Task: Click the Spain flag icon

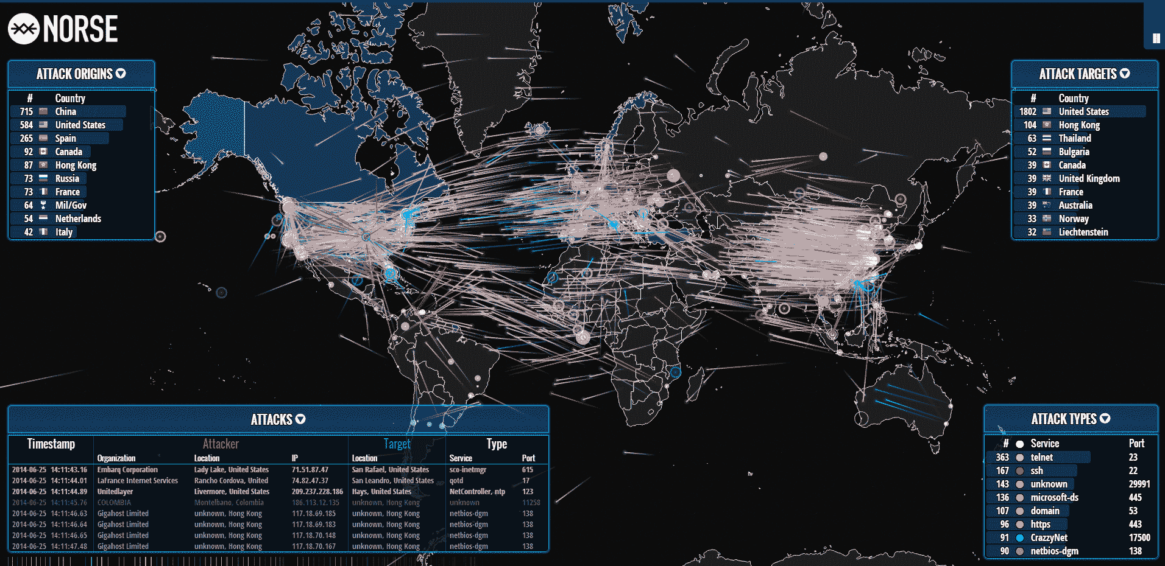Action: pyautogui.click(x=43, y=138)
